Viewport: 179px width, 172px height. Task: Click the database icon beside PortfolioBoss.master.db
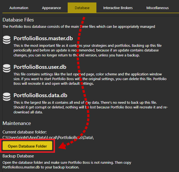point(7,40)
